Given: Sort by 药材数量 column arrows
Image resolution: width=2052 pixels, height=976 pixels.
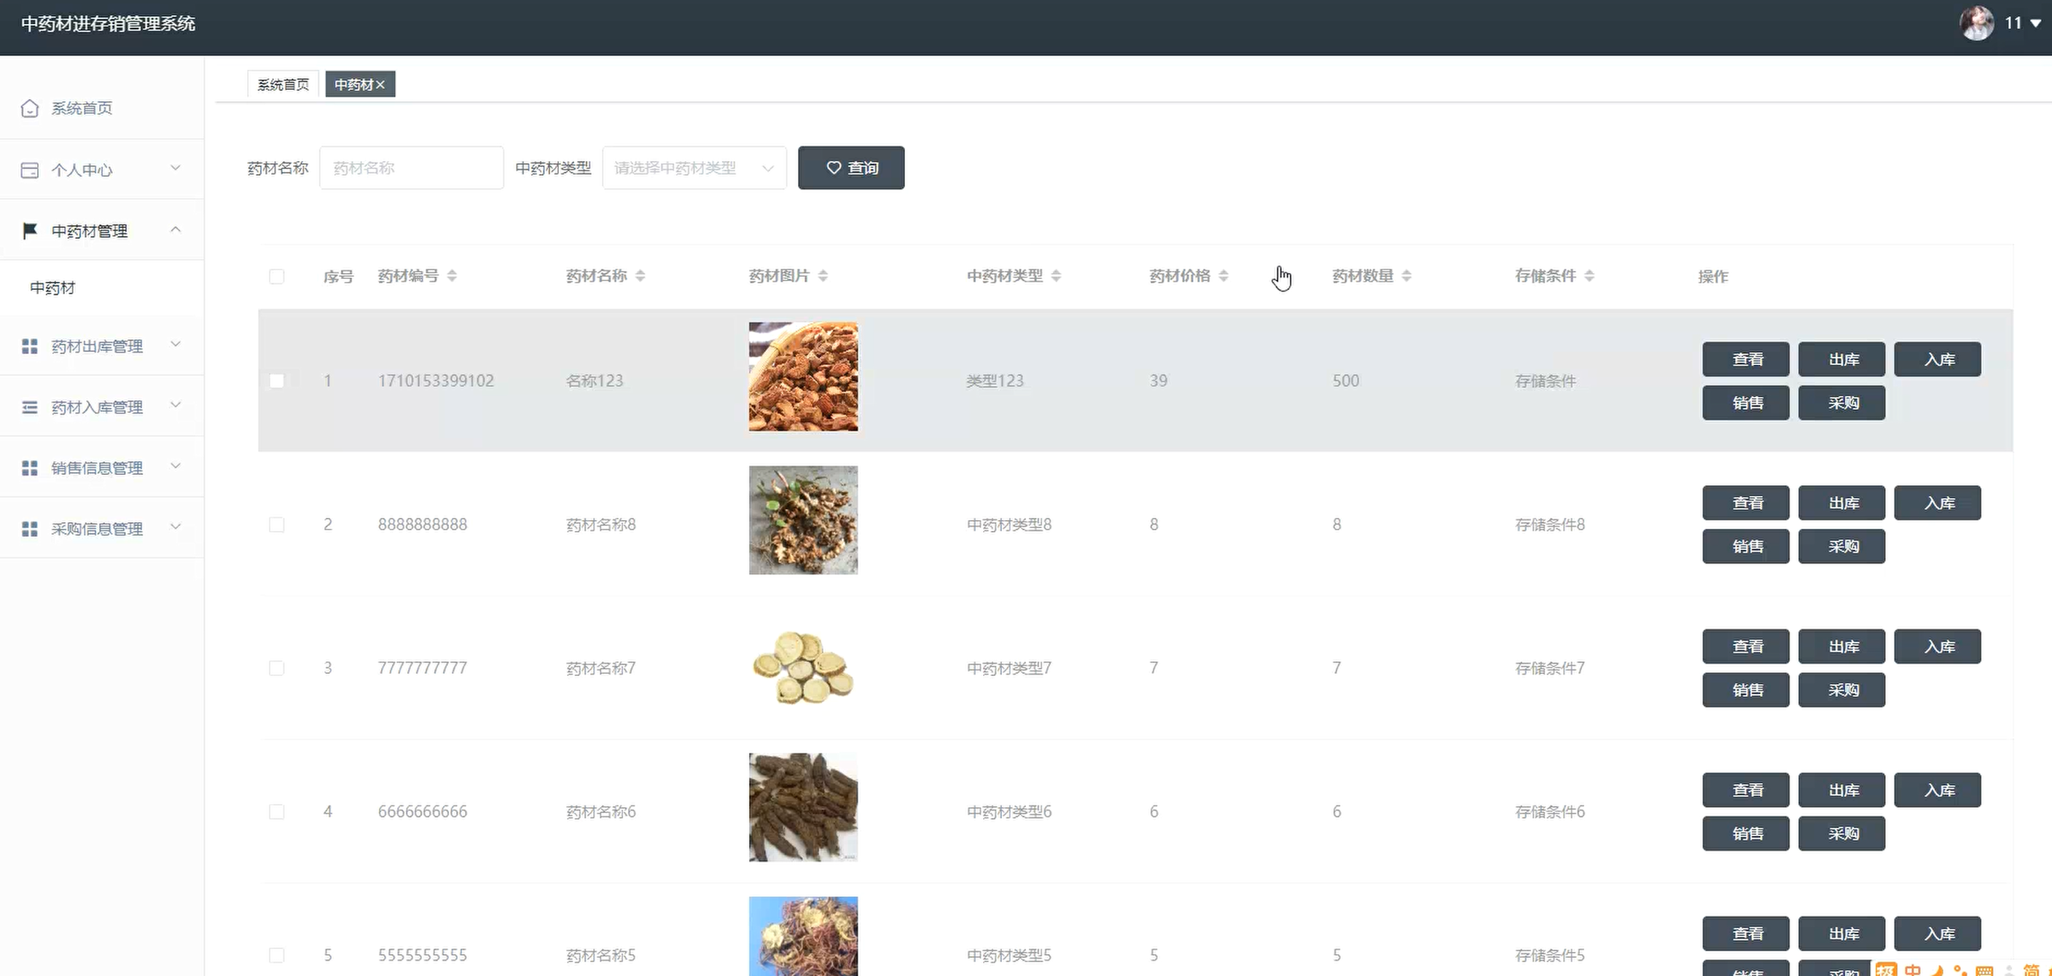Looking at the screenshot, I should 1407,276.
